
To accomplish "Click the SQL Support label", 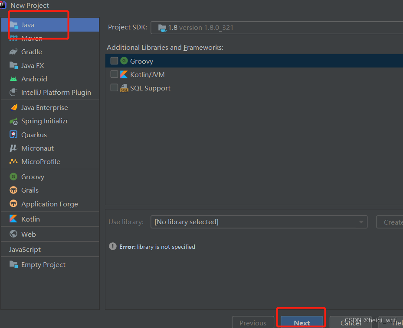I will point(150,88).
